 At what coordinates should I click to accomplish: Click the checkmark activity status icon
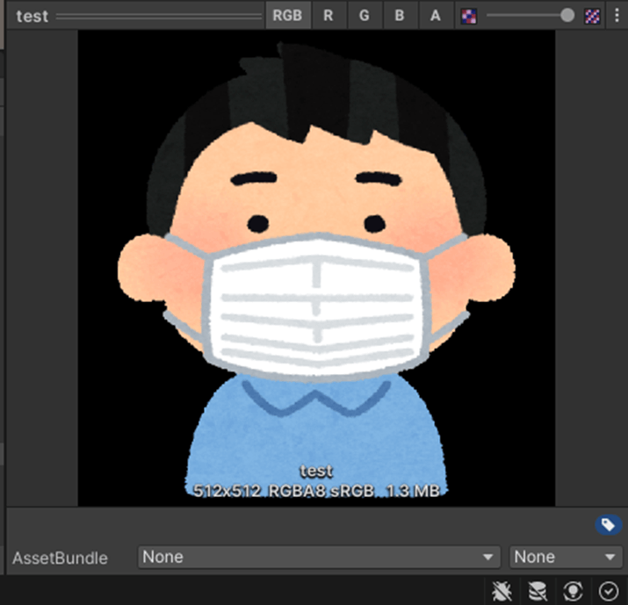(609, 591)
